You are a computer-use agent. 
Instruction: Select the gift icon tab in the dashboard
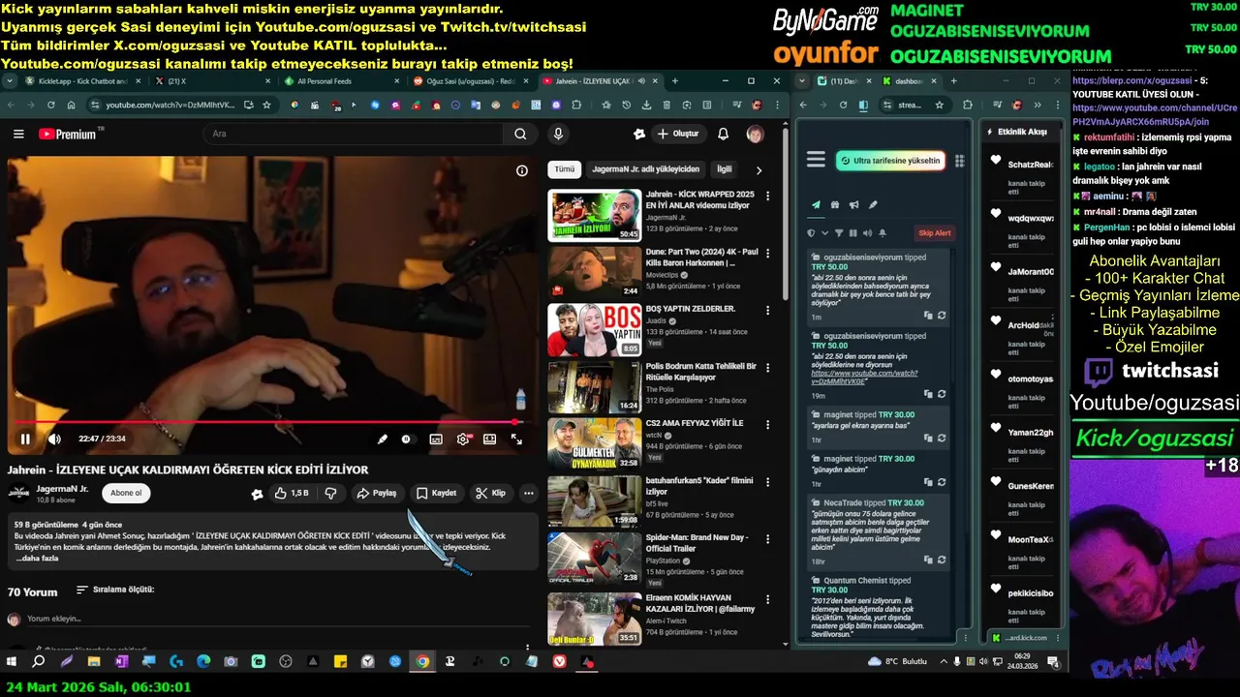(835, 205)
